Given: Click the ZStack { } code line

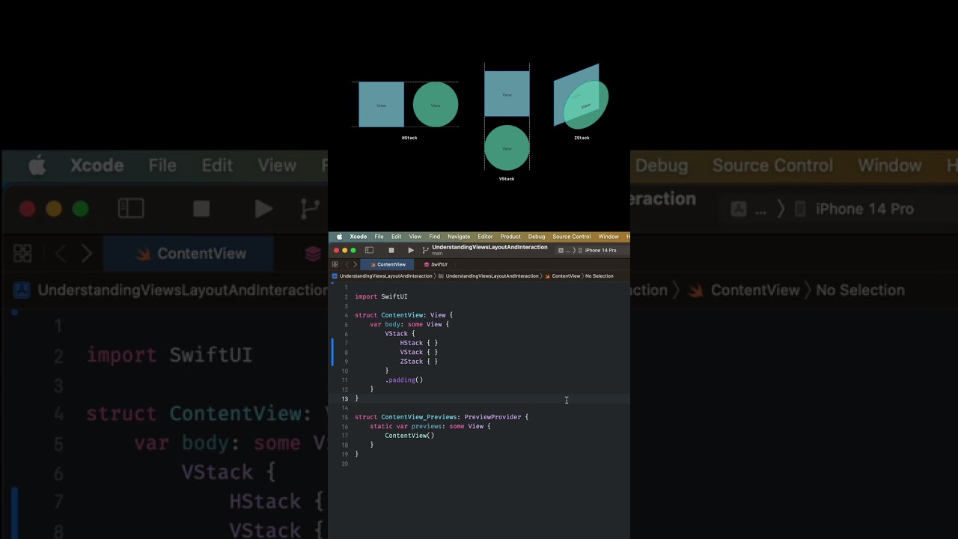Looking at the screenshot, I should 418,362.
